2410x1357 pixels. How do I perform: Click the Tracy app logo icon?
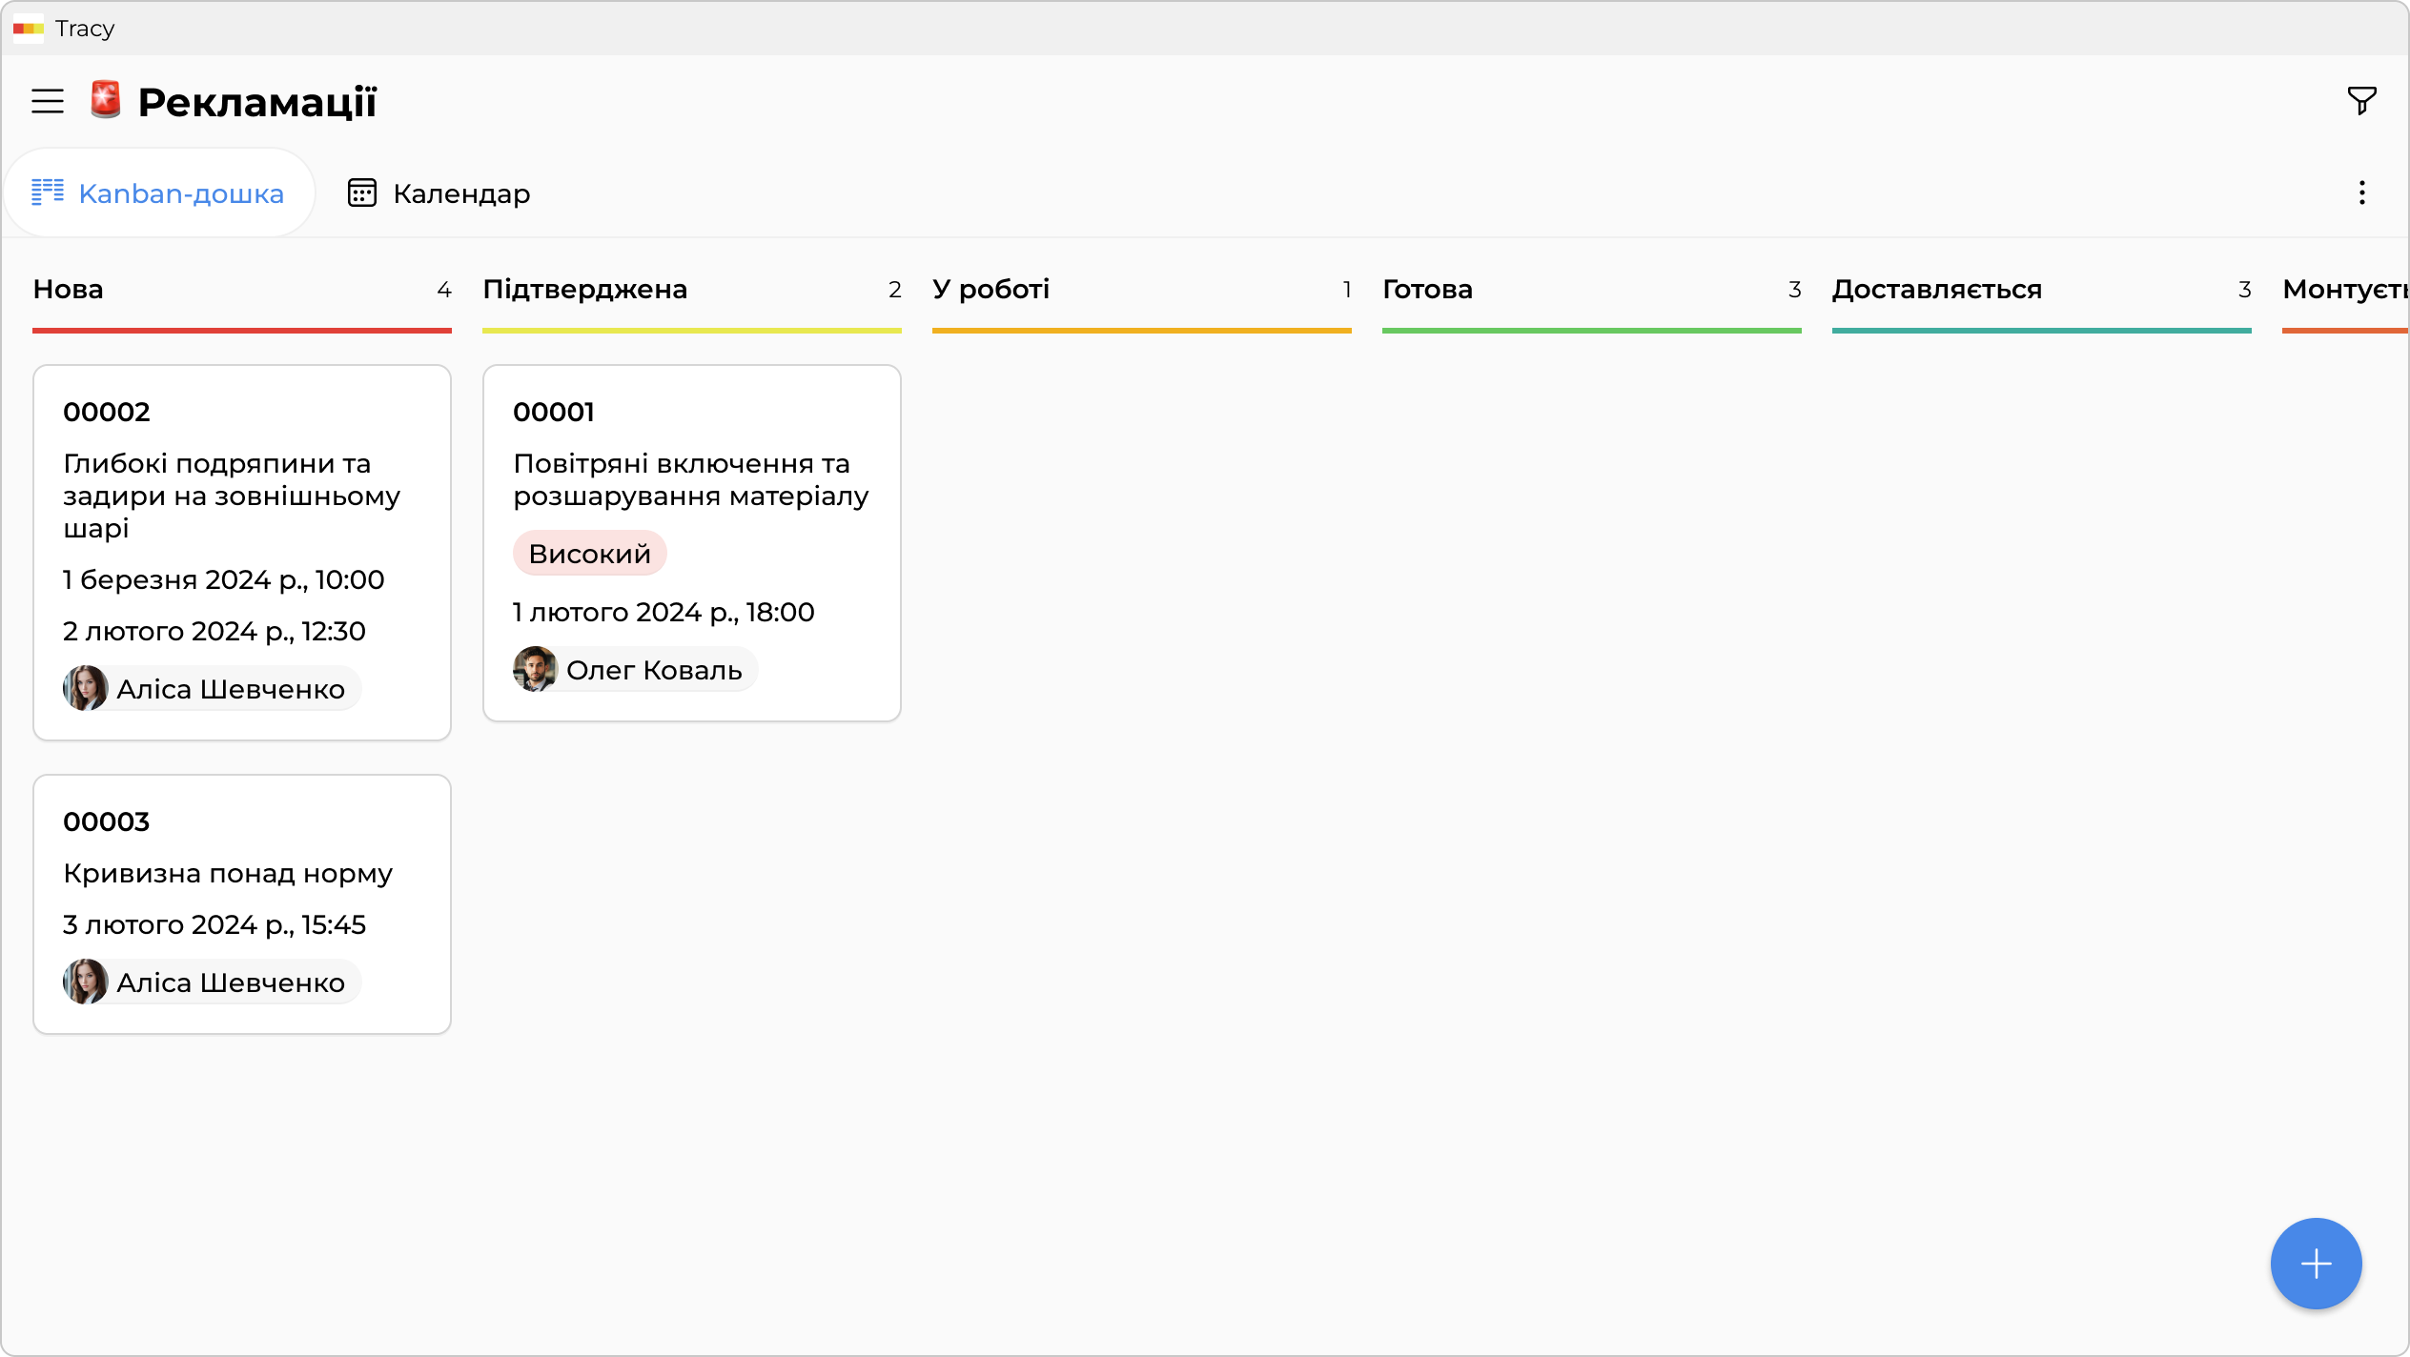click(29, 29)
